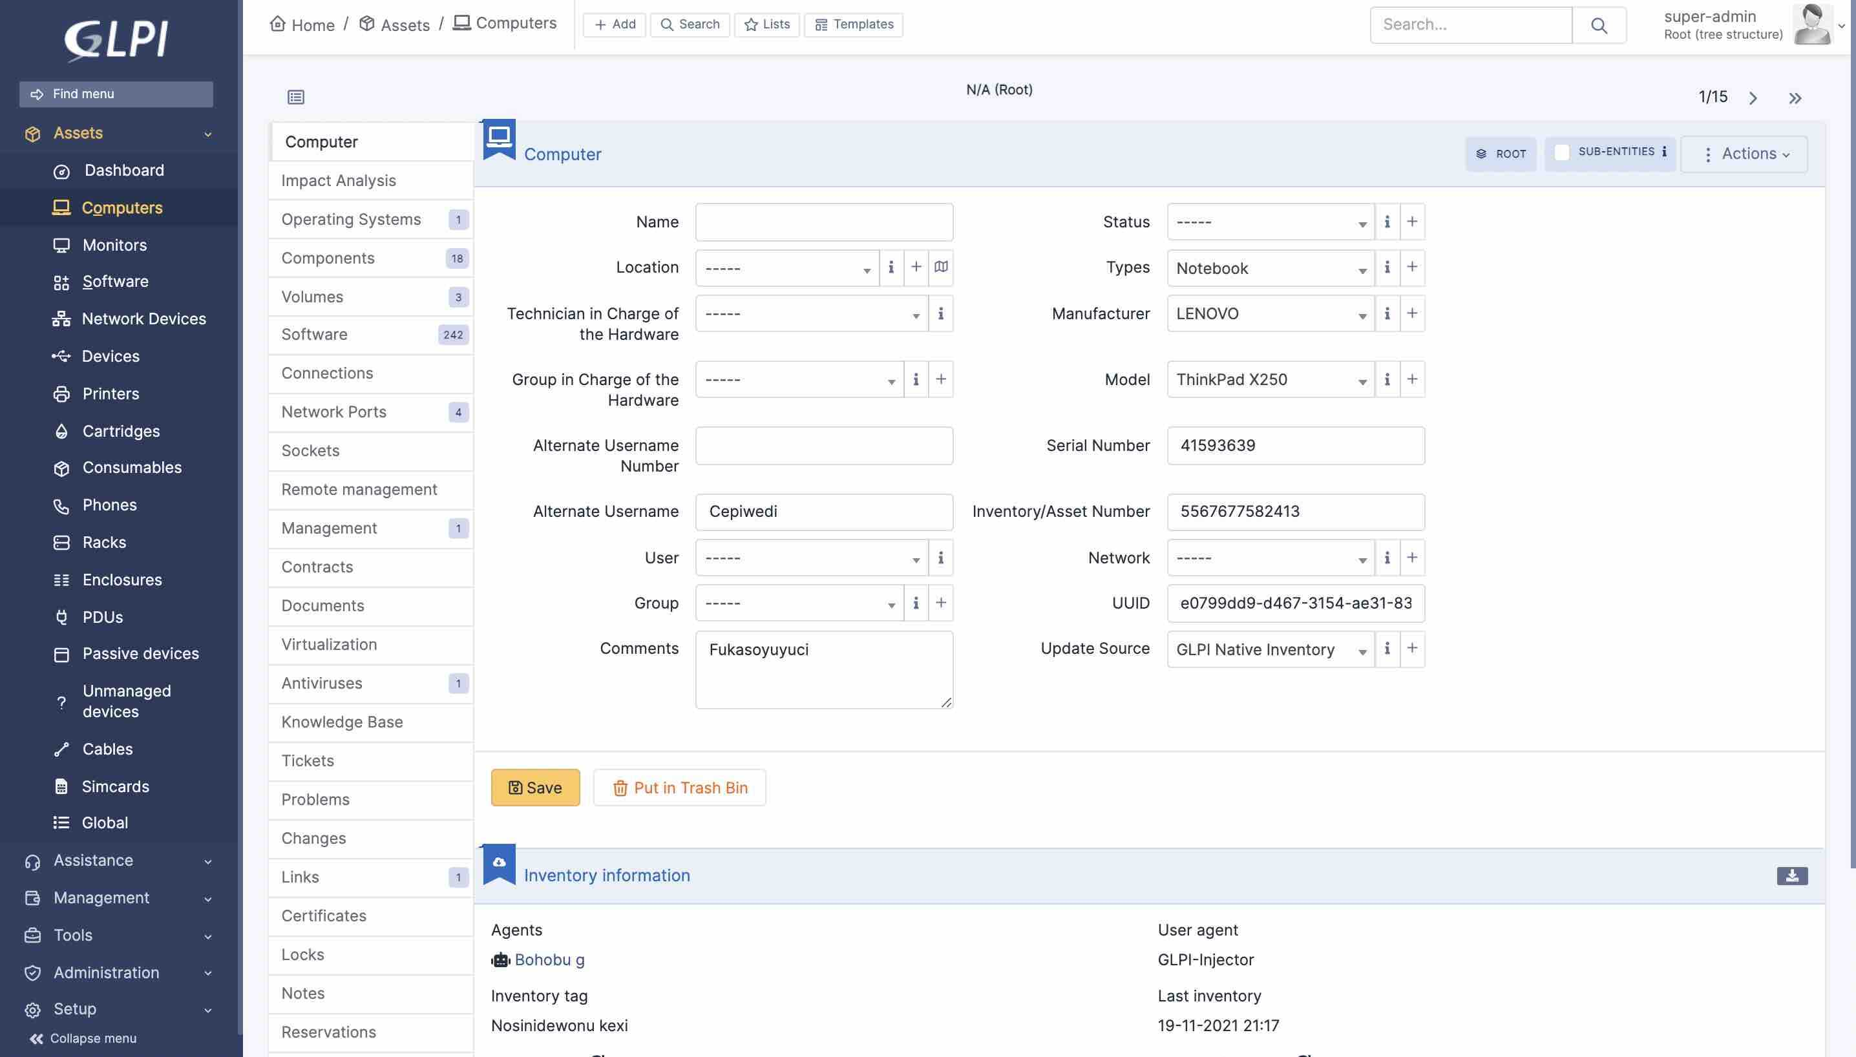This screenshot has height=1057, width=1856.
Task: Open Model dropdown showing ThinkPad X250
Action: coord(1270,379)
